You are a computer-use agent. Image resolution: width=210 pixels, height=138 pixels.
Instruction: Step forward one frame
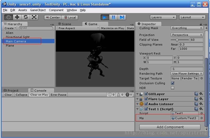(122, 17)
